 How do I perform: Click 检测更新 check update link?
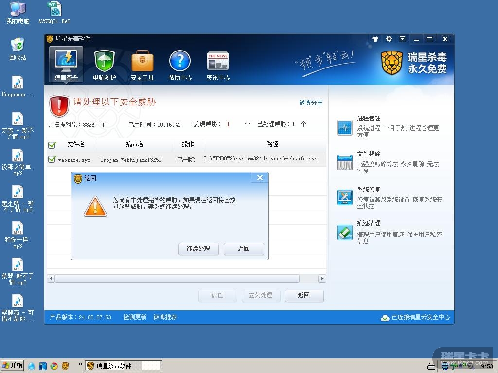pyautogui.click(x=135, y=317)
